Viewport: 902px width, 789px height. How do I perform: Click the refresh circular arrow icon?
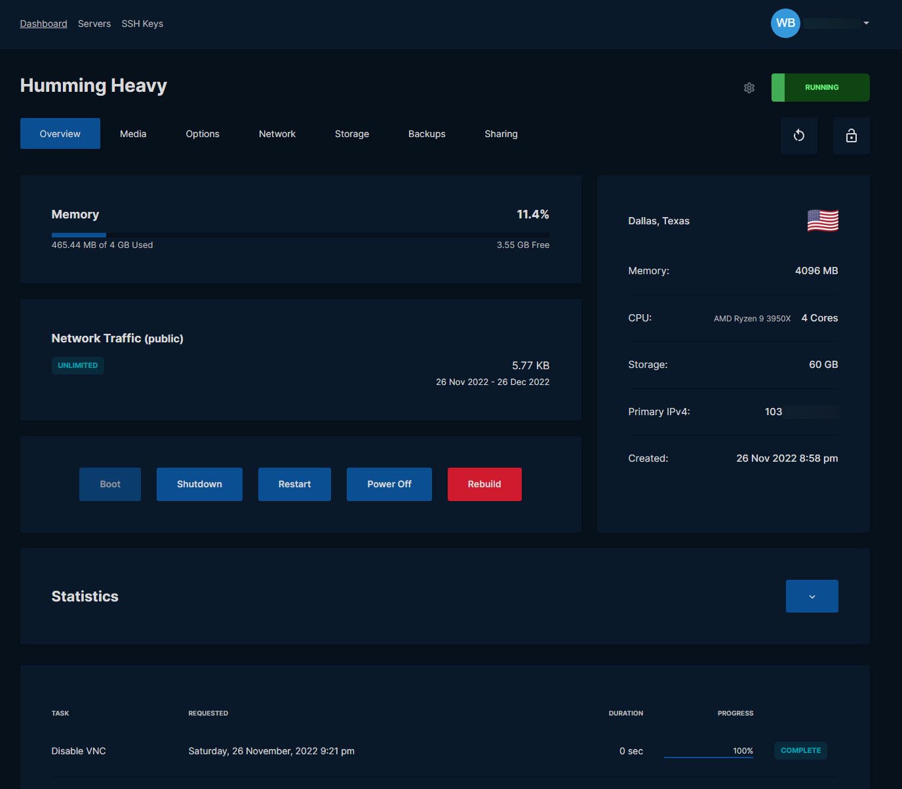point(798,136)
